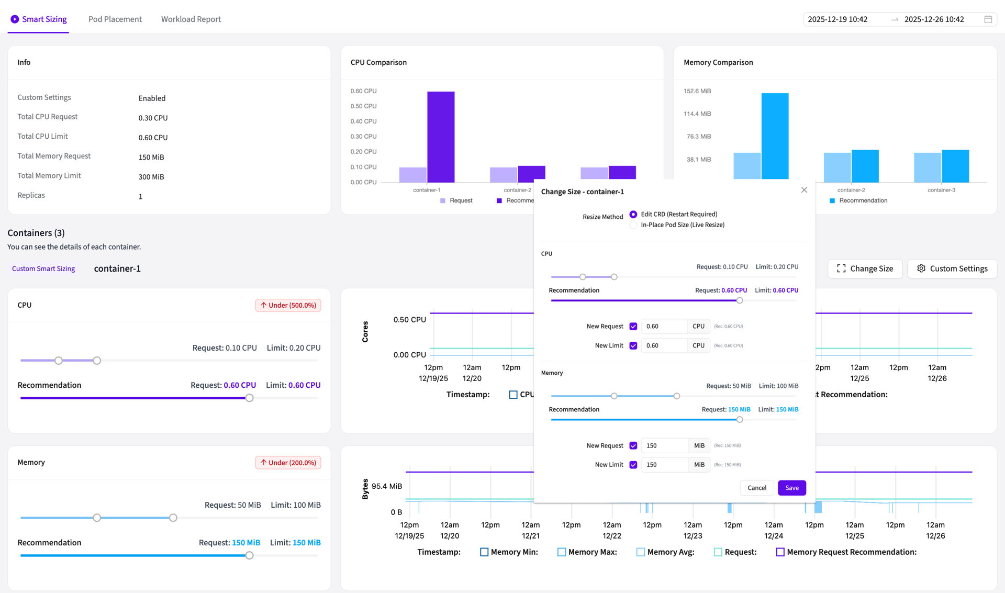
Task: Click the Custom Settings 'Enabled' value
Action: (x=152, y=98)
